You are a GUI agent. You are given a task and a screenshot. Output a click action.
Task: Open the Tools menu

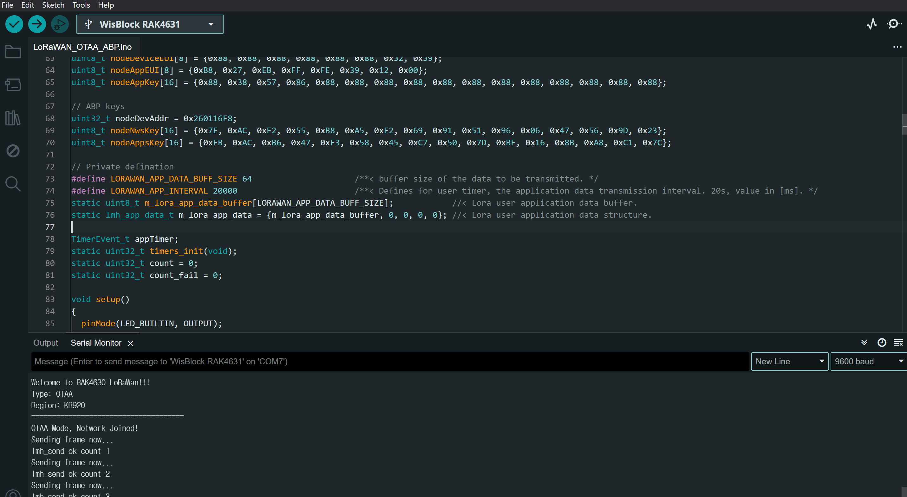[x=81, y=5]
